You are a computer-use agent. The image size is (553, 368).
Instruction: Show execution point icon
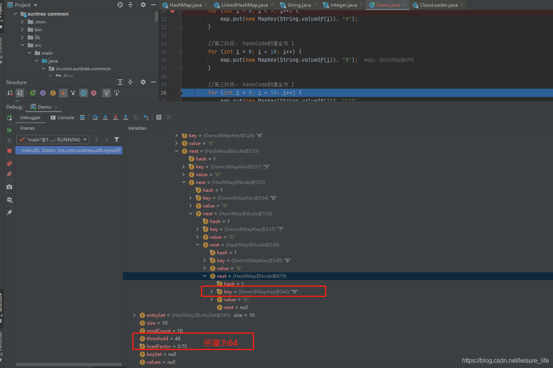[x=82, y=117]
